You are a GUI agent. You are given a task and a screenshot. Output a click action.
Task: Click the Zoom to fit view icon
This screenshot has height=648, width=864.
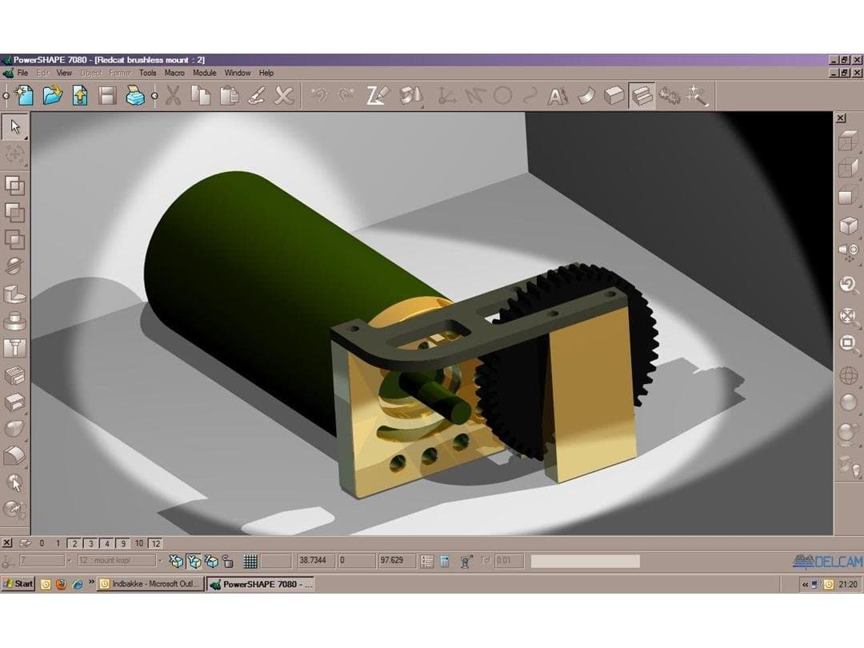[x=849, y=318]
